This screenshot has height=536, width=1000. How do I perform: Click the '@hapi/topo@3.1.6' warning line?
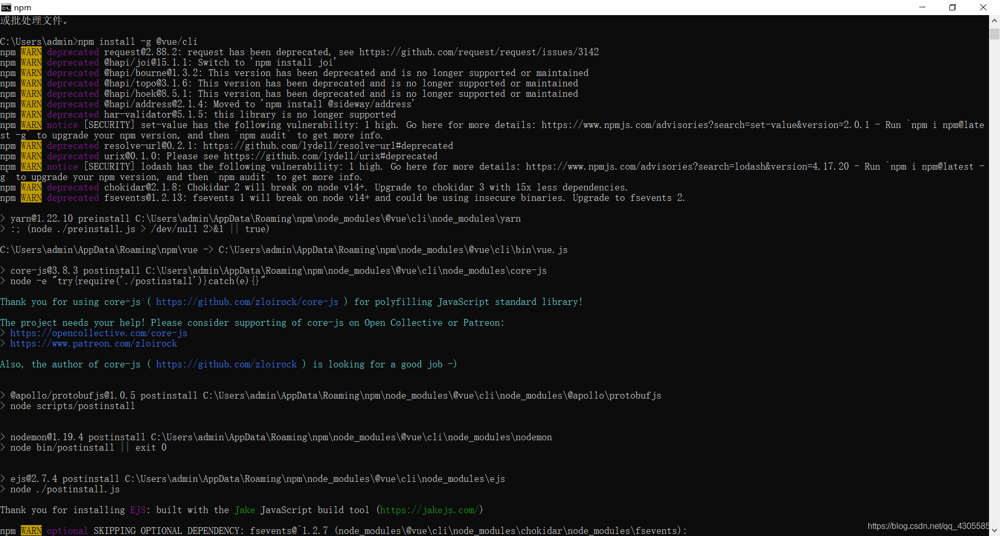(289, 83)
